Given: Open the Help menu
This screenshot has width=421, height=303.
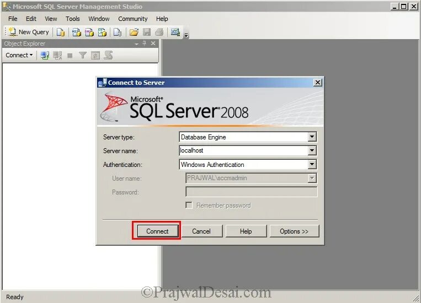Looking at the screenshot, I should click(162, 19).
